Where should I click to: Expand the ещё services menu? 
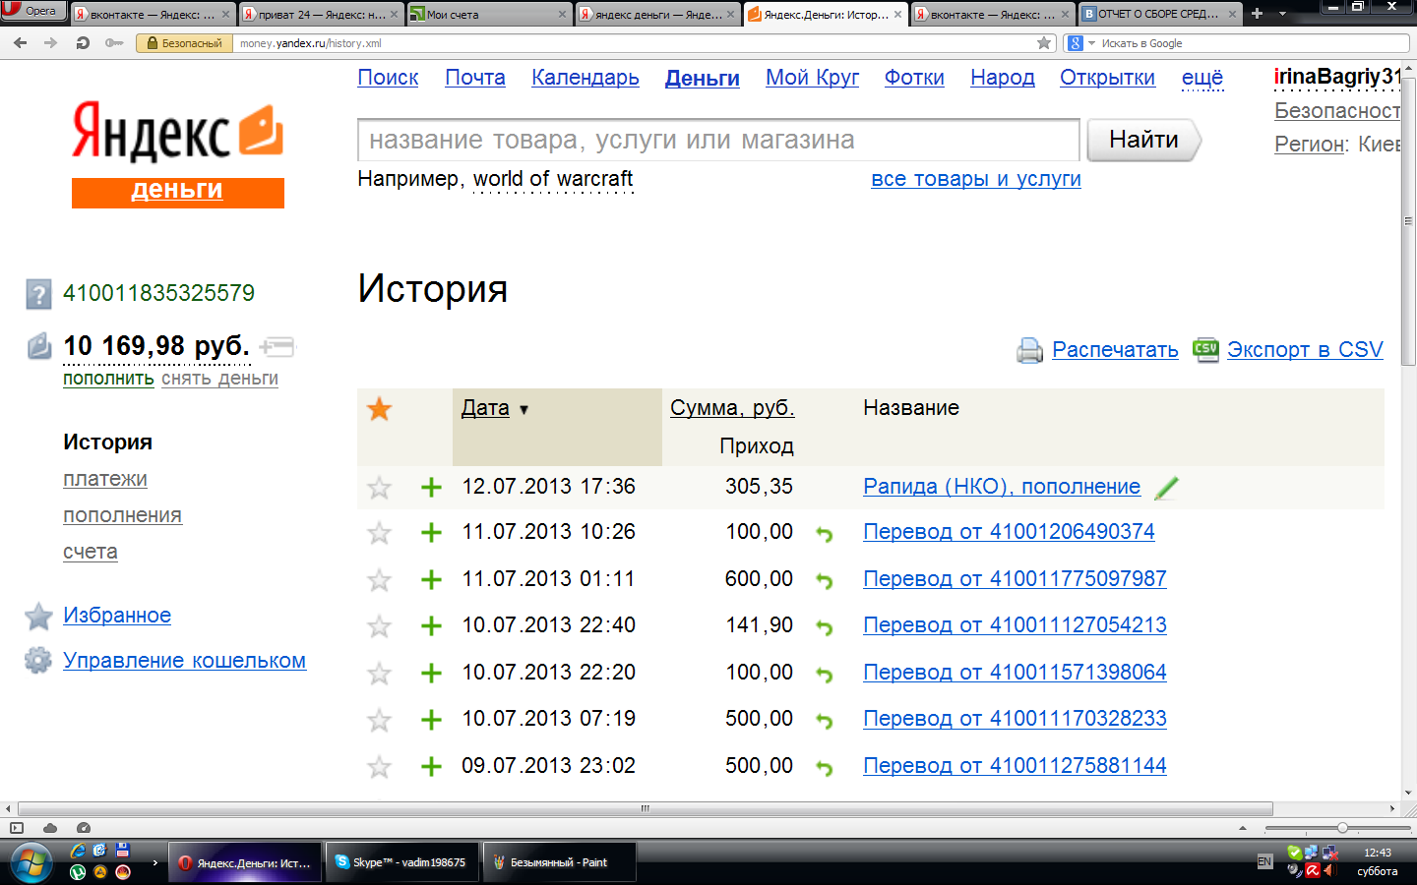click(x=1202, y=78)
